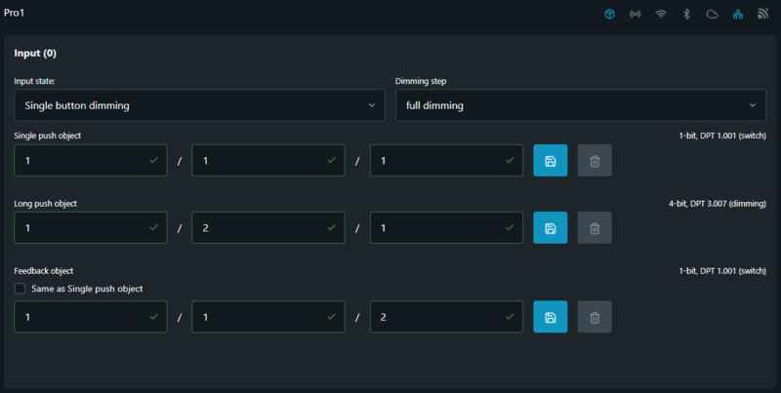781x393 pixels.
Task: Save the Feedback object address
Action: [x=550, y=317]
